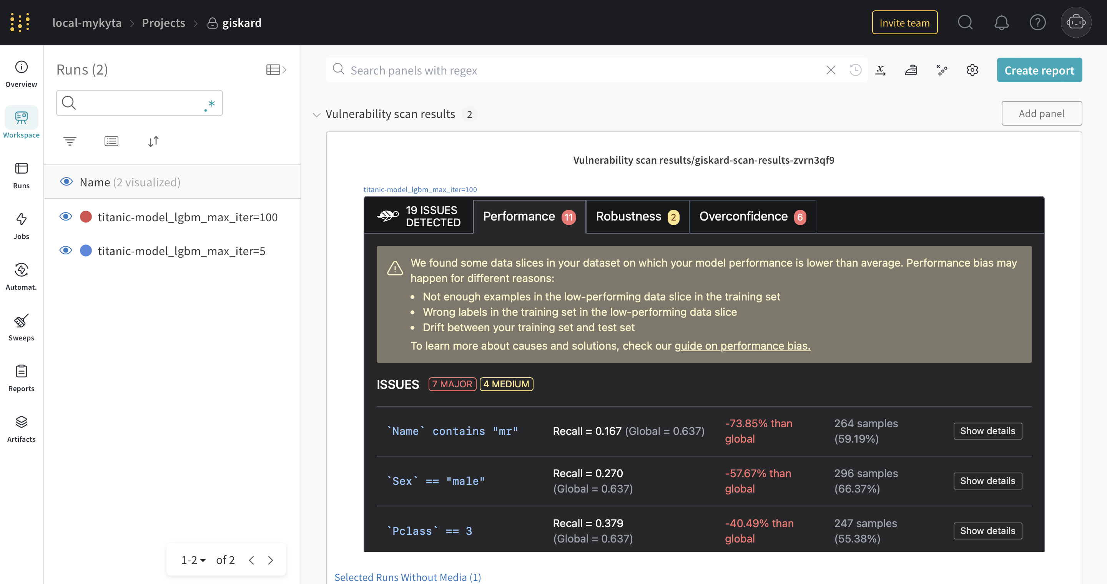
Task: Click the 4 MEDIUM issues badge
Action: [506, 384]
